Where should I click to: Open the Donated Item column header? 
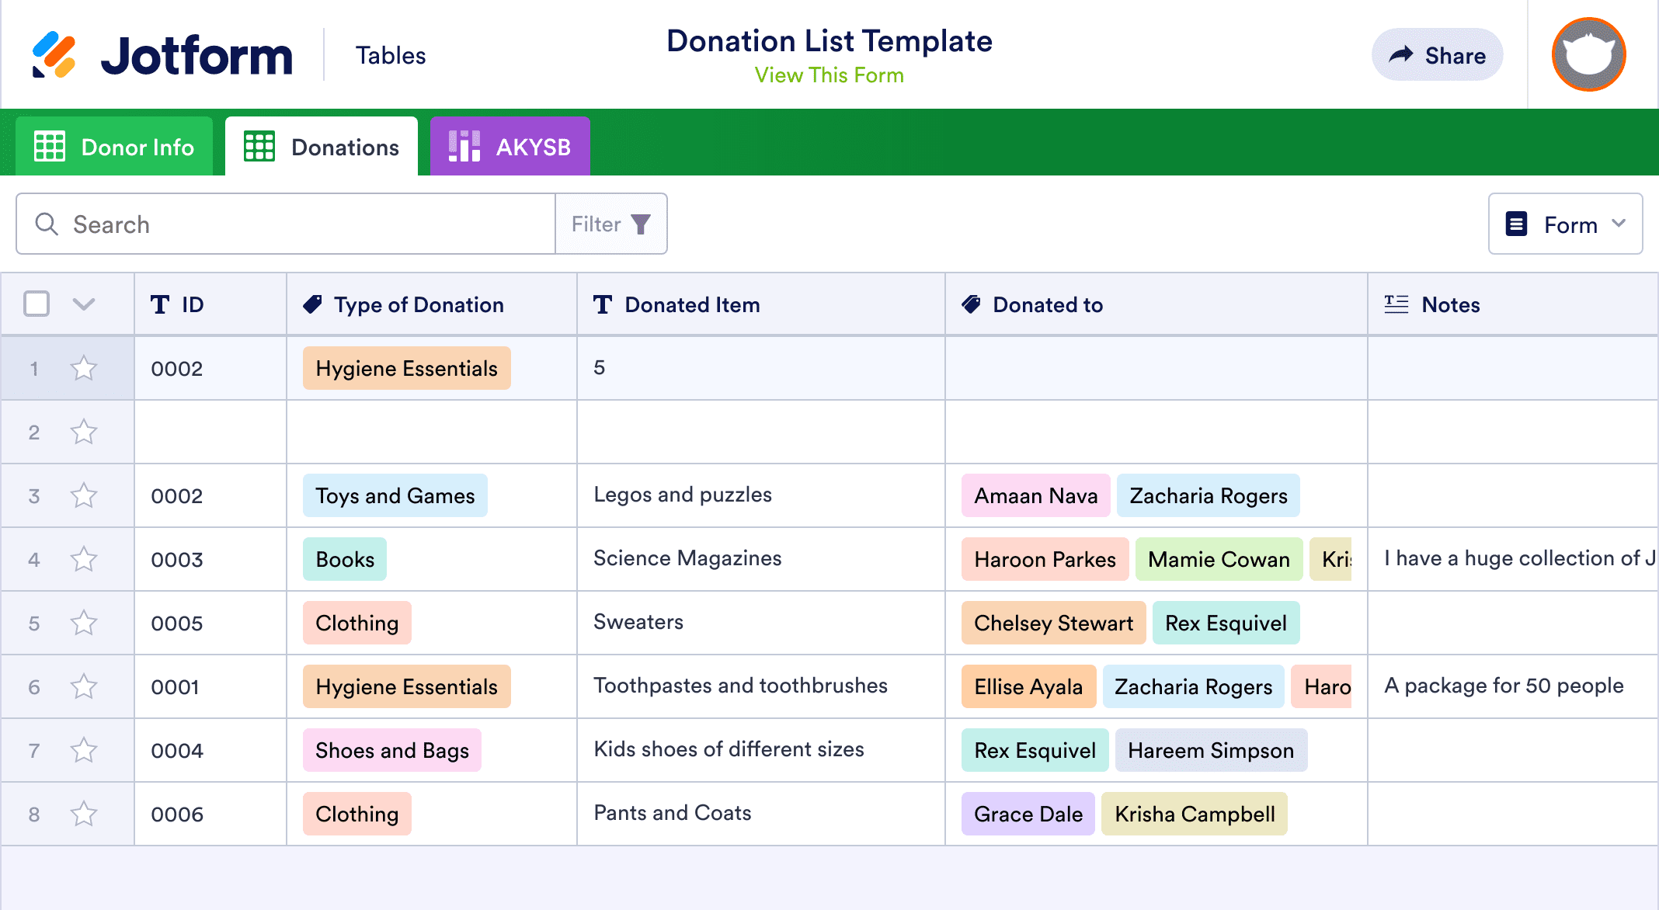(761, 304)
